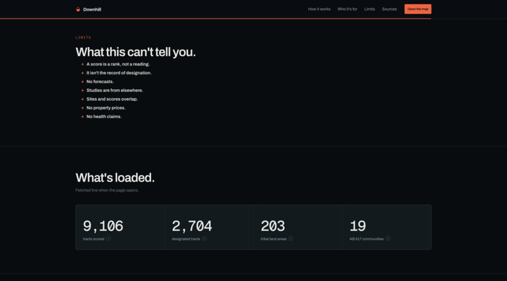Show info icon for tribal land areas
The image size is (507, 281).
[291, 239]
